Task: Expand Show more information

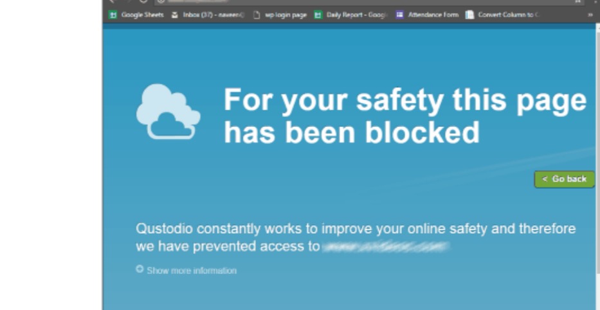Action: pyautogui.click(x=186, y=270)
